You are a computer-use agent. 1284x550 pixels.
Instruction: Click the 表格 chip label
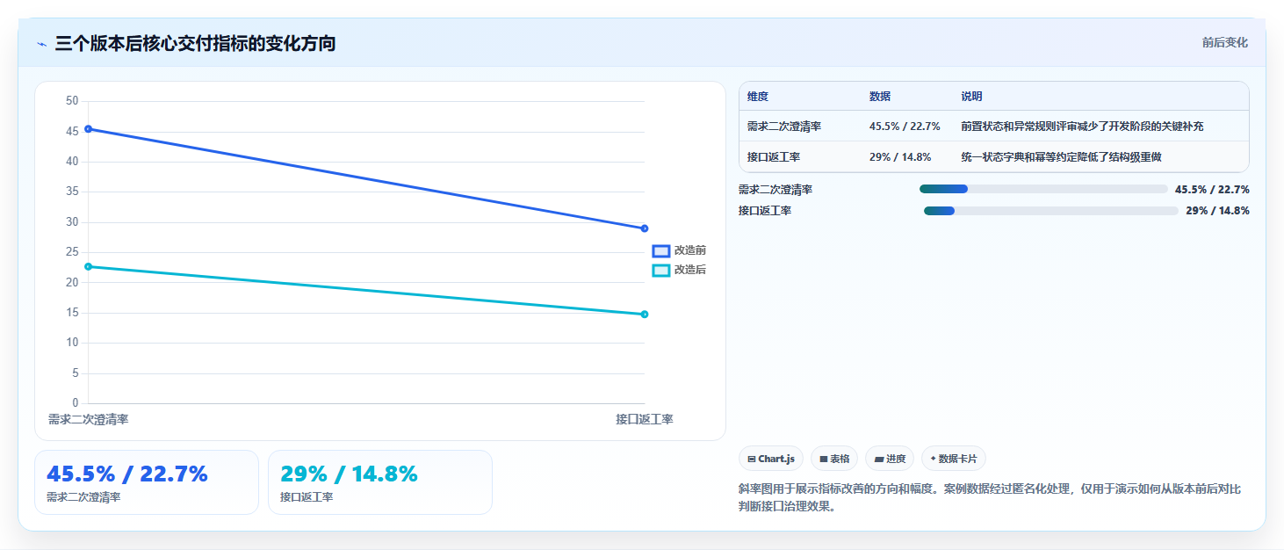point(840,459)
